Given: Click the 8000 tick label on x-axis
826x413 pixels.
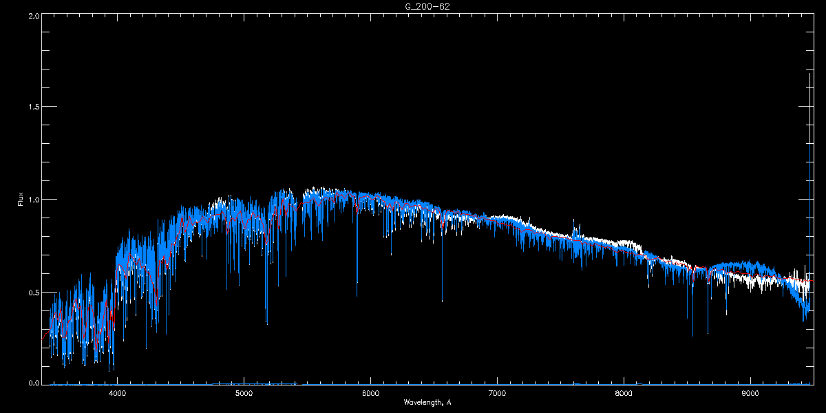Looking at the screenshot, I should pos(624,394).
